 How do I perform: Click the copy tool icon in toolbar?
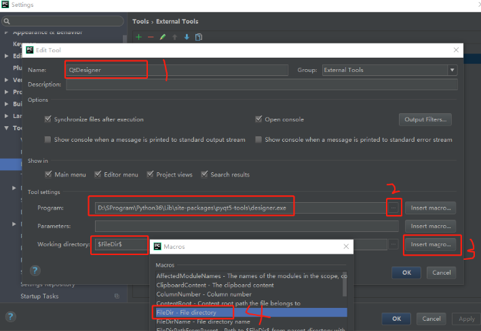point(199,37)
